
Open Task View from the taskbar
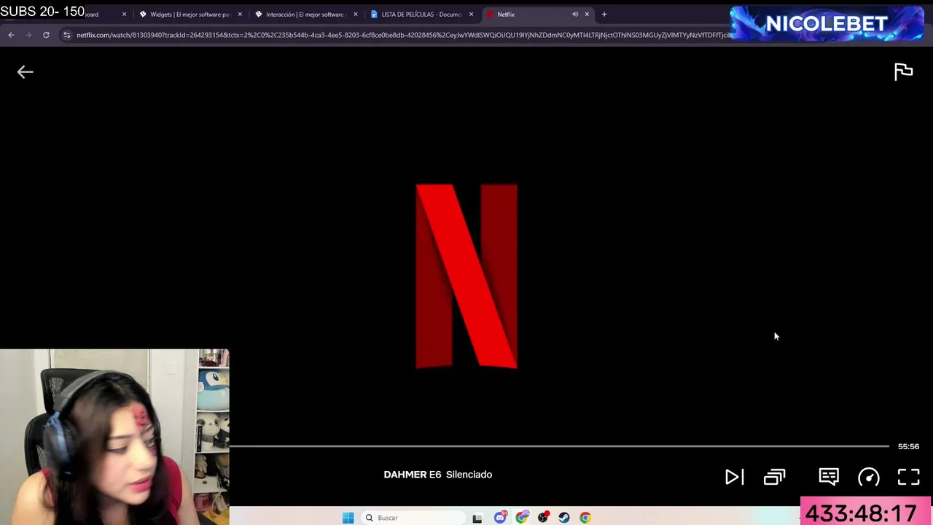(477, 518)
